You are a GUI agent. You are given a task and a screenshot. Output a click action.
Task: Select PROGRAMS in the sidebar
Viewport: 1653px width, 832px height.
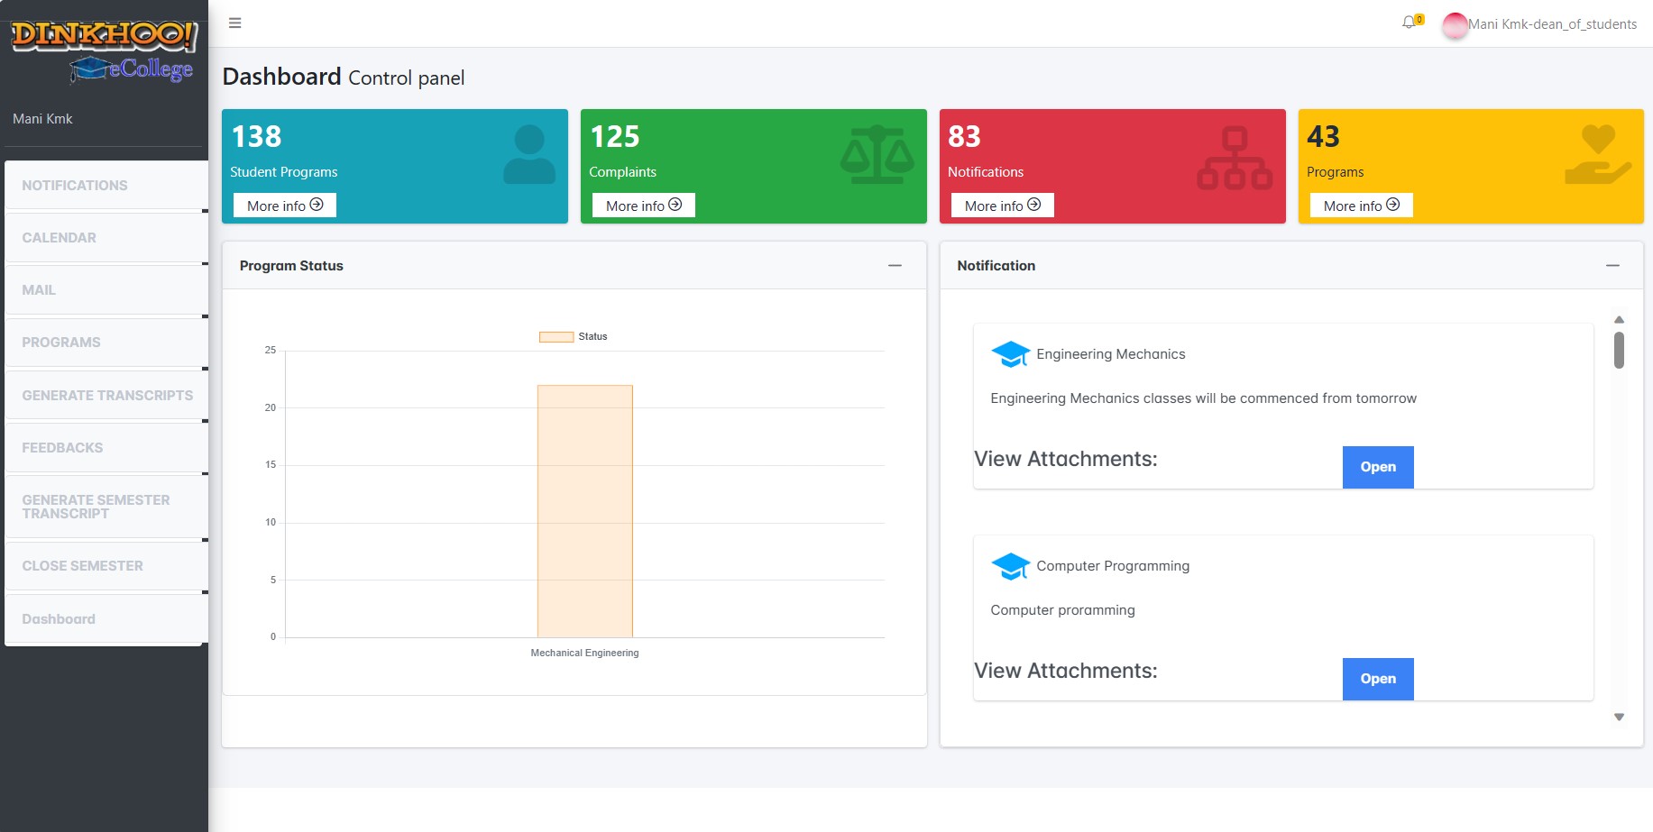tap(106, 343)
